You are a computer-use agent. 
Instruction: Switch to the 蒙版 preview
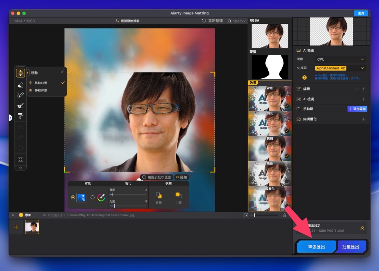click(x=269, y=67)
